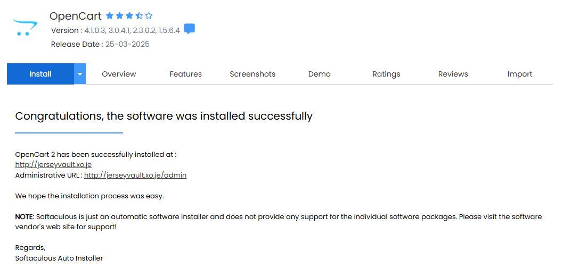Select the empty fifth rating star
Image resolution: width=571 pixels, height=268 pixels.
[149, 15]
